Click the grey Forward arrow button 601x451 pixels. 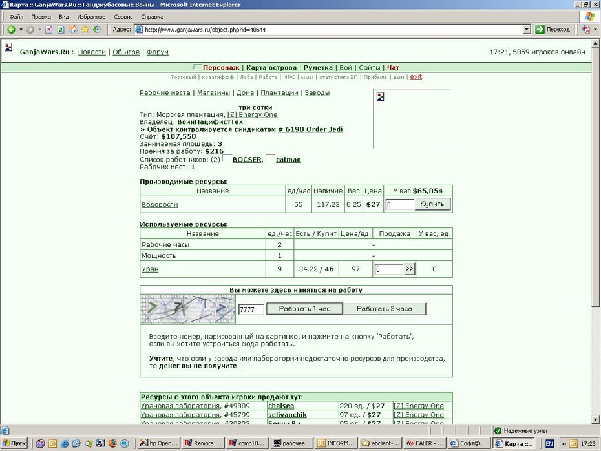30,30
